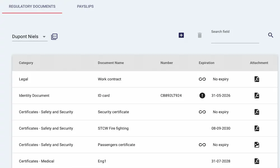Open PDF attachment for ID card
The image size is (280, 168).
(257, 95)
